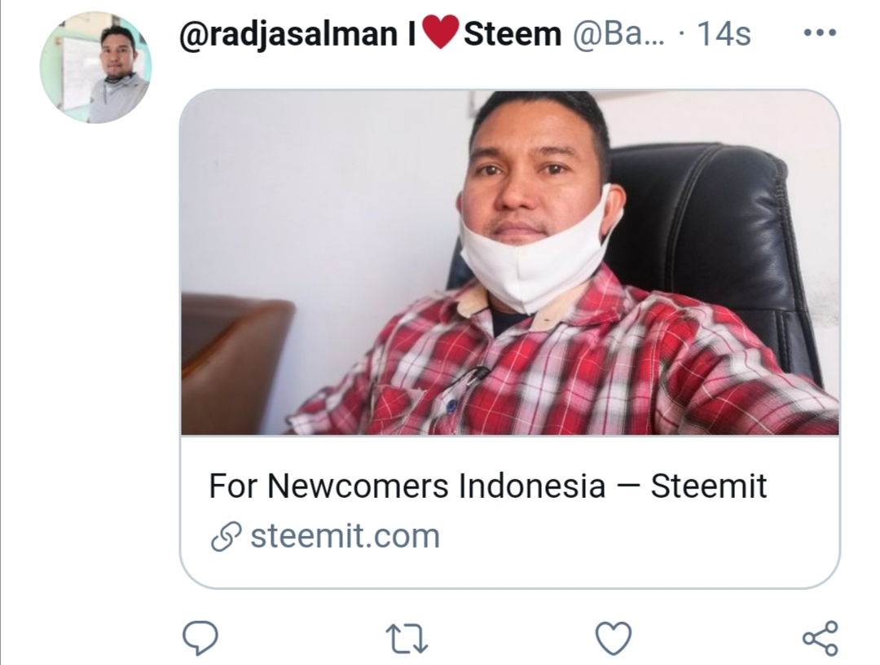The image size is (880, 665).
Task: Click the truncated @Ba... handle
Action: pyautogui.click(x=619, y=35)
